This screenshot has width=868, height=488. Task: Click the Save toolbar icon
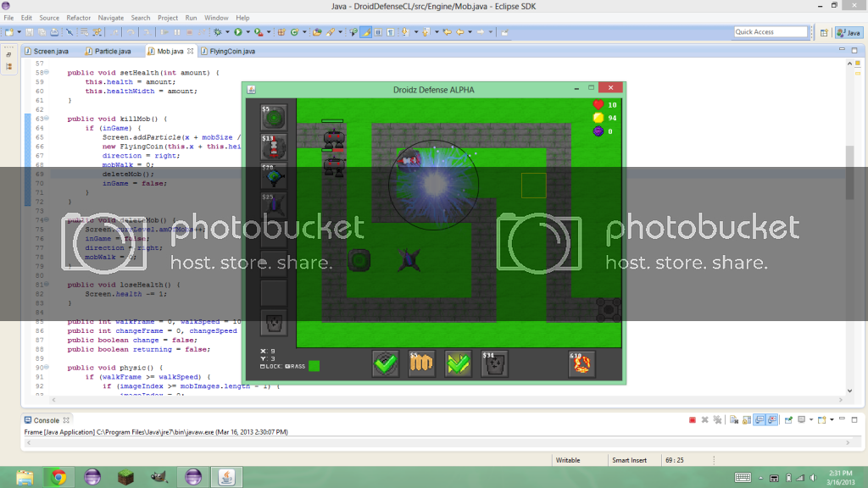pyautogui.click(x=30, y=32)
